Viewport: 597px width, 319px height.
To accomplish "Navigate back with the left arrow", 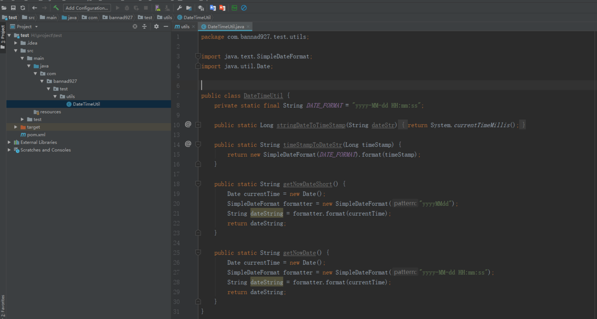I will tap(35, 8).
